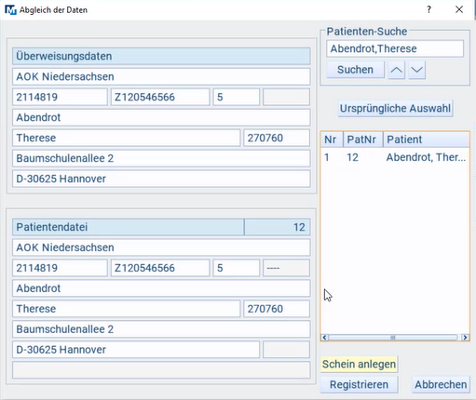
Task: Click Baumschulenallee 2 field in Patientendatei
Action: tap(161, 329)
